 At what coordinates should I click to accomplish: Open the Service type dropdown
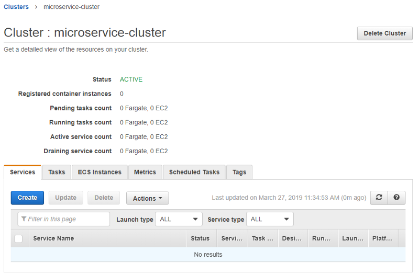[270, 219]
